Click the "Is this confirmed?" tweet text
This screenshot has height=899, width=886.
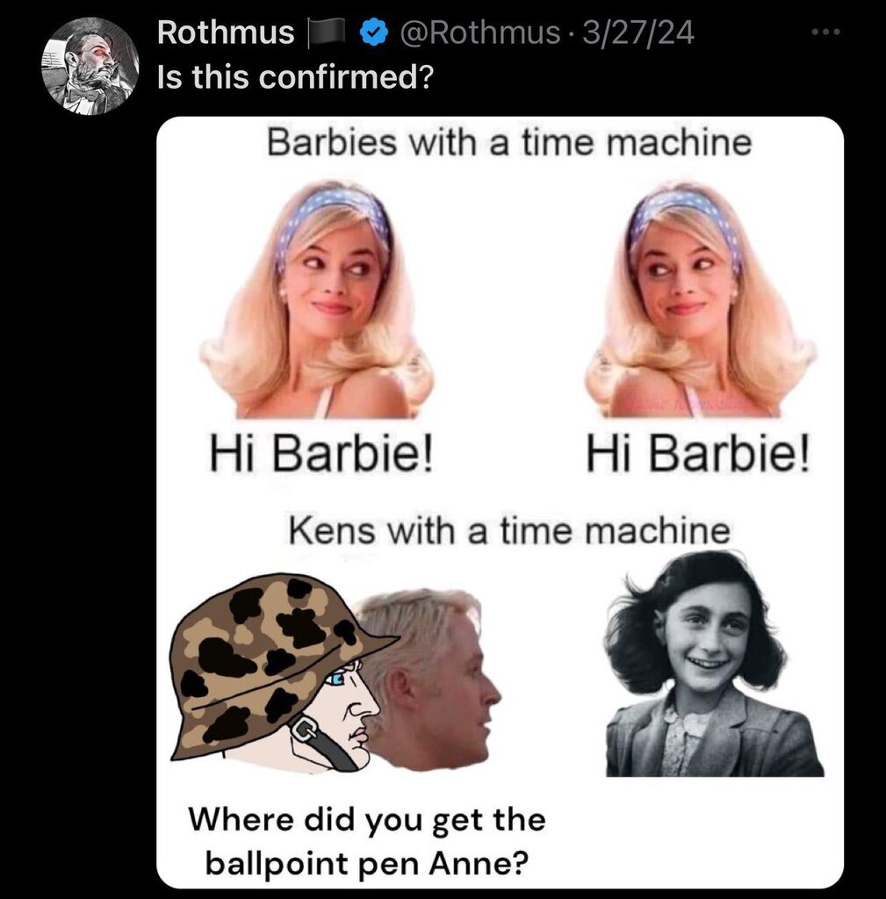point(293,77)
